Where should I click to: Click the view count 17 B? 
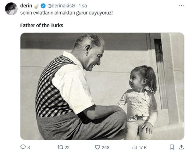143,147
